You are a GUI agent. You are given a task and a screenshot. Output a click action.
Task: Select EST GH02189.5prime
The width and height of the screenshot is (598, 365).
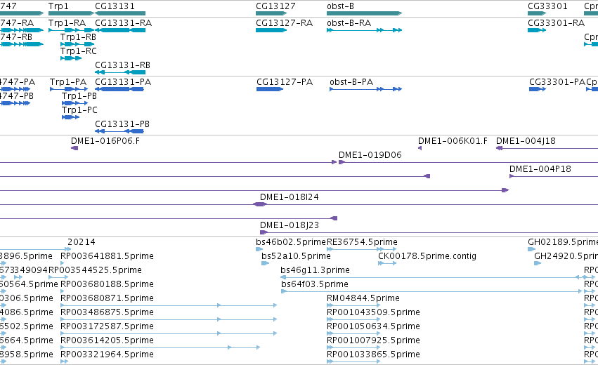[532, 249]
